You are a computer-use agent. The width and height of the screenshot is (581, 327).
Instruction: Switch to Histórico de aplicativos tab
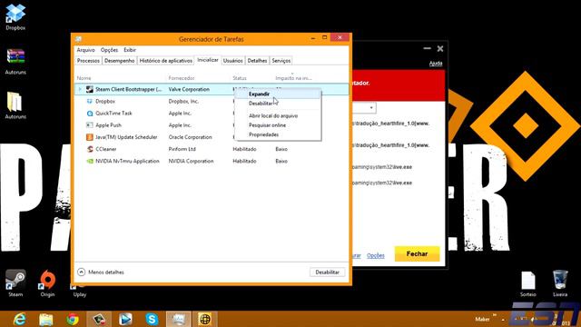click(x=165, y=61)
